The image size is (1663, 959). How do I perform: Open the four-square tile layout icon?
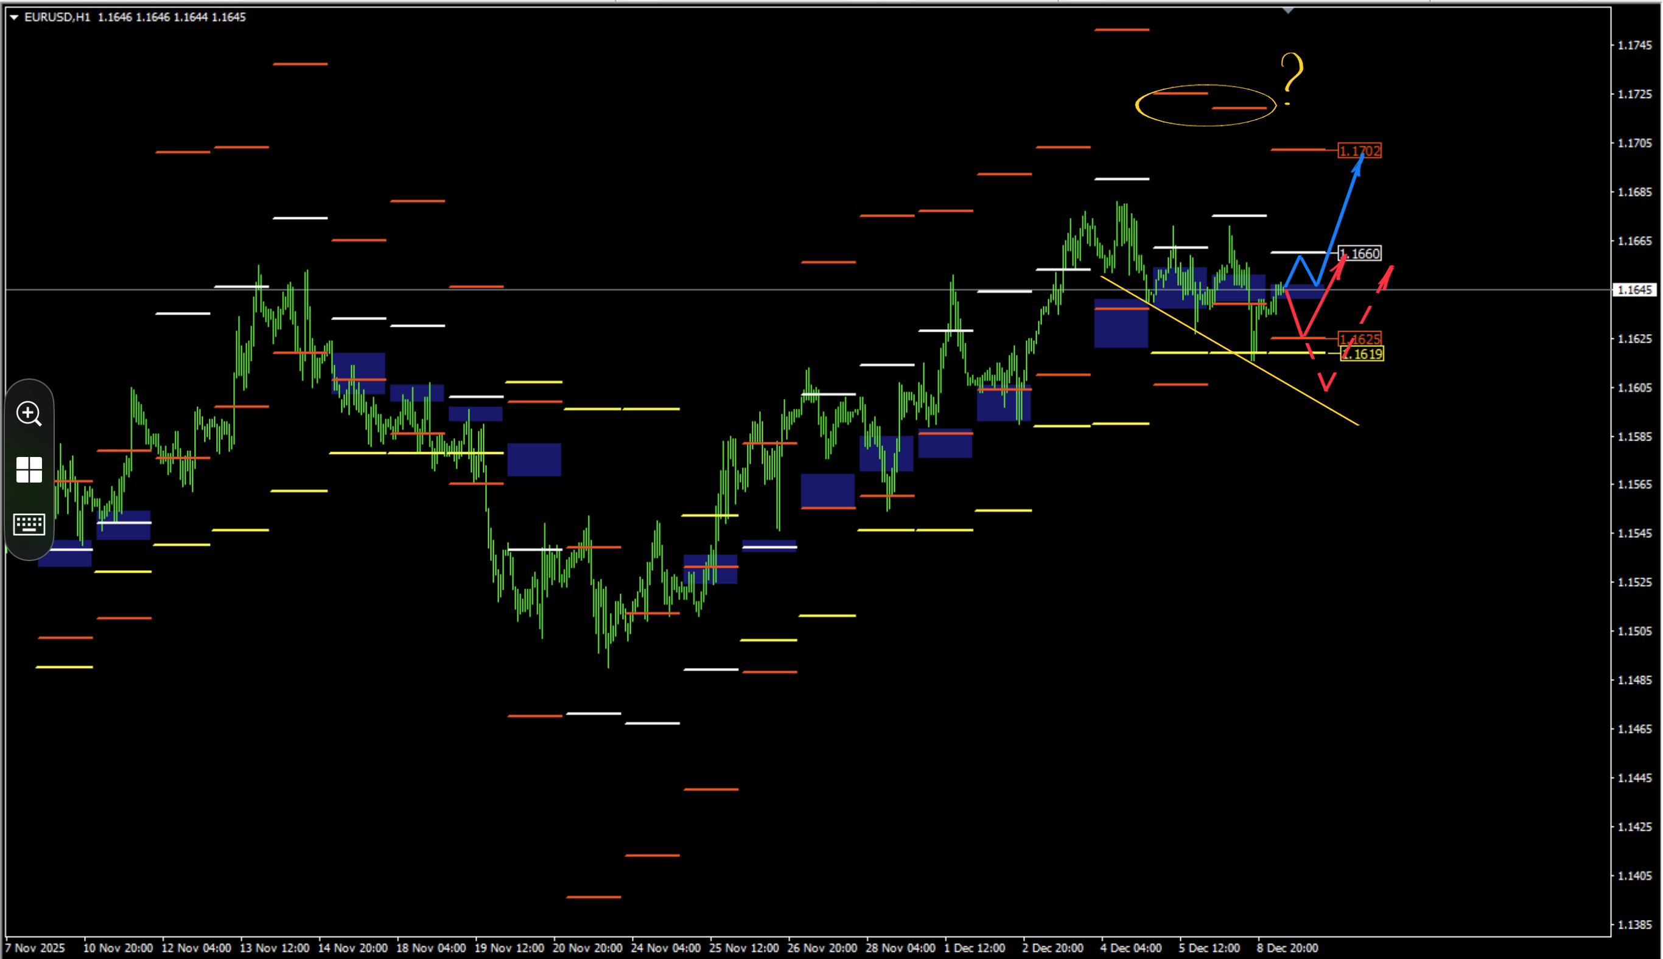pos(29,470)
